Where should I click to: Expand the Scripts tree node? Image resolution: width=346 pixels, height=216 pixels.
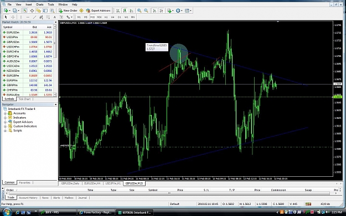[5, 131]
